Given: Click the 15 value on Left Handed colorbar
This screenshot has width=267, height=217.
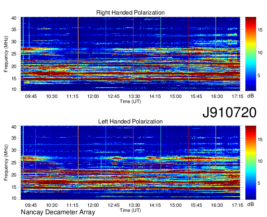Looking at the screenshot, I should click(260, 140).
